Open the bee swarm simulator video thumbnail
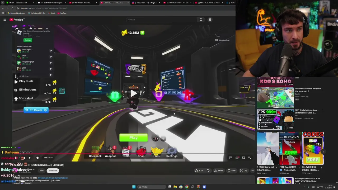Viewport: 338px width, 190px height. [x=275, y=98]
